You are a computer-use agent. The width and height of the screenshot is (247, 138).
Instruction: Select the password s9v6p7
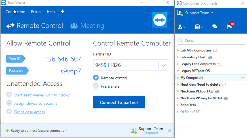[x=71, y=71]
